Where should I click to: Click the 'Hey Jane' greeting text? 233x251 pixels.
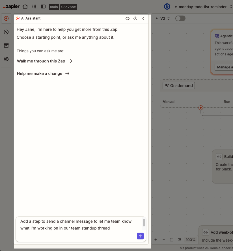coord(68,29)
